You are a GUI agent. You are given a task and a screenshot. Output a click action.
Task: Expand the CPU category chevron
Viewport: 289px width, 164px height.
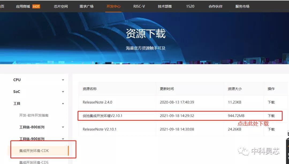[63, 80]
